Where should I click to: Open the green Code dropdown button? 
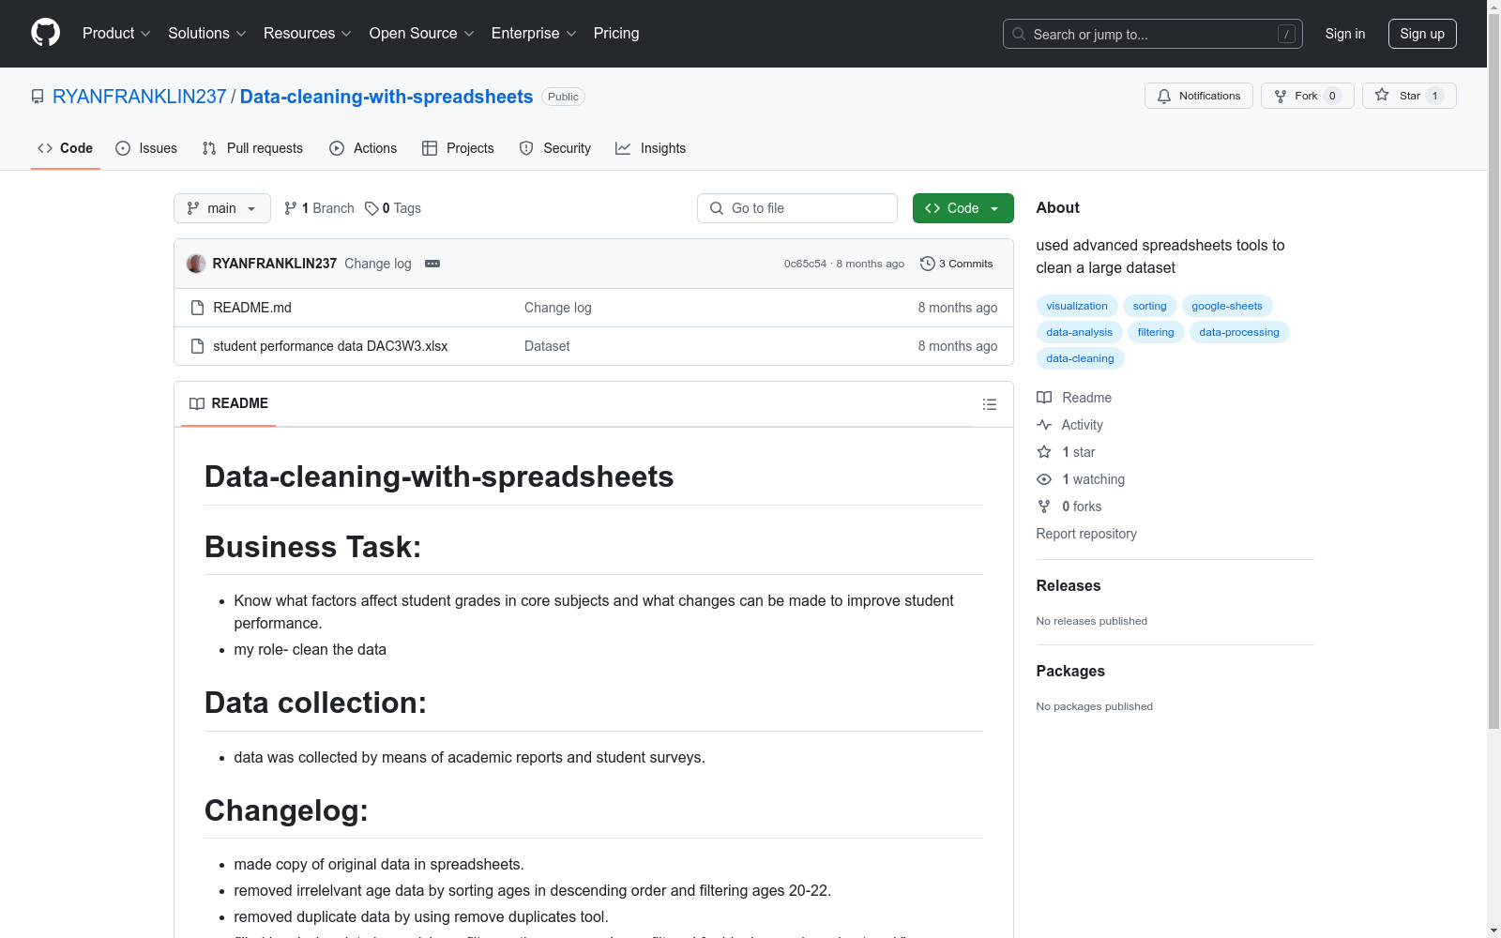tap(963, 208)
